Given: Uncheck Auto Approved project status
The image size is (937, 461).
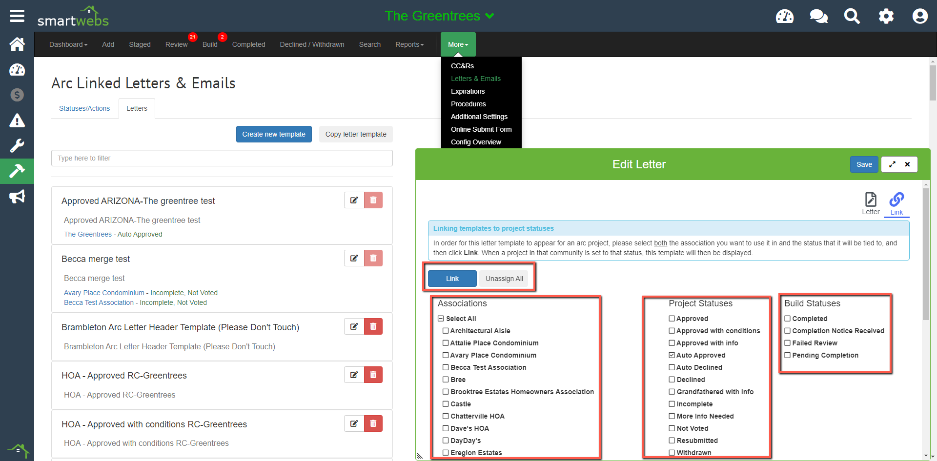Looking at the screenshot, I should click(x=672, y=355).
